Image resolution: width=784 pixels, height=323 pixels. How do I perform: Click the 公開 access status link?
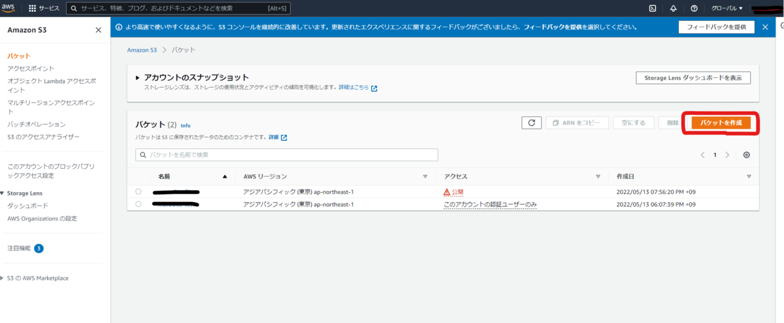(453, 192)
